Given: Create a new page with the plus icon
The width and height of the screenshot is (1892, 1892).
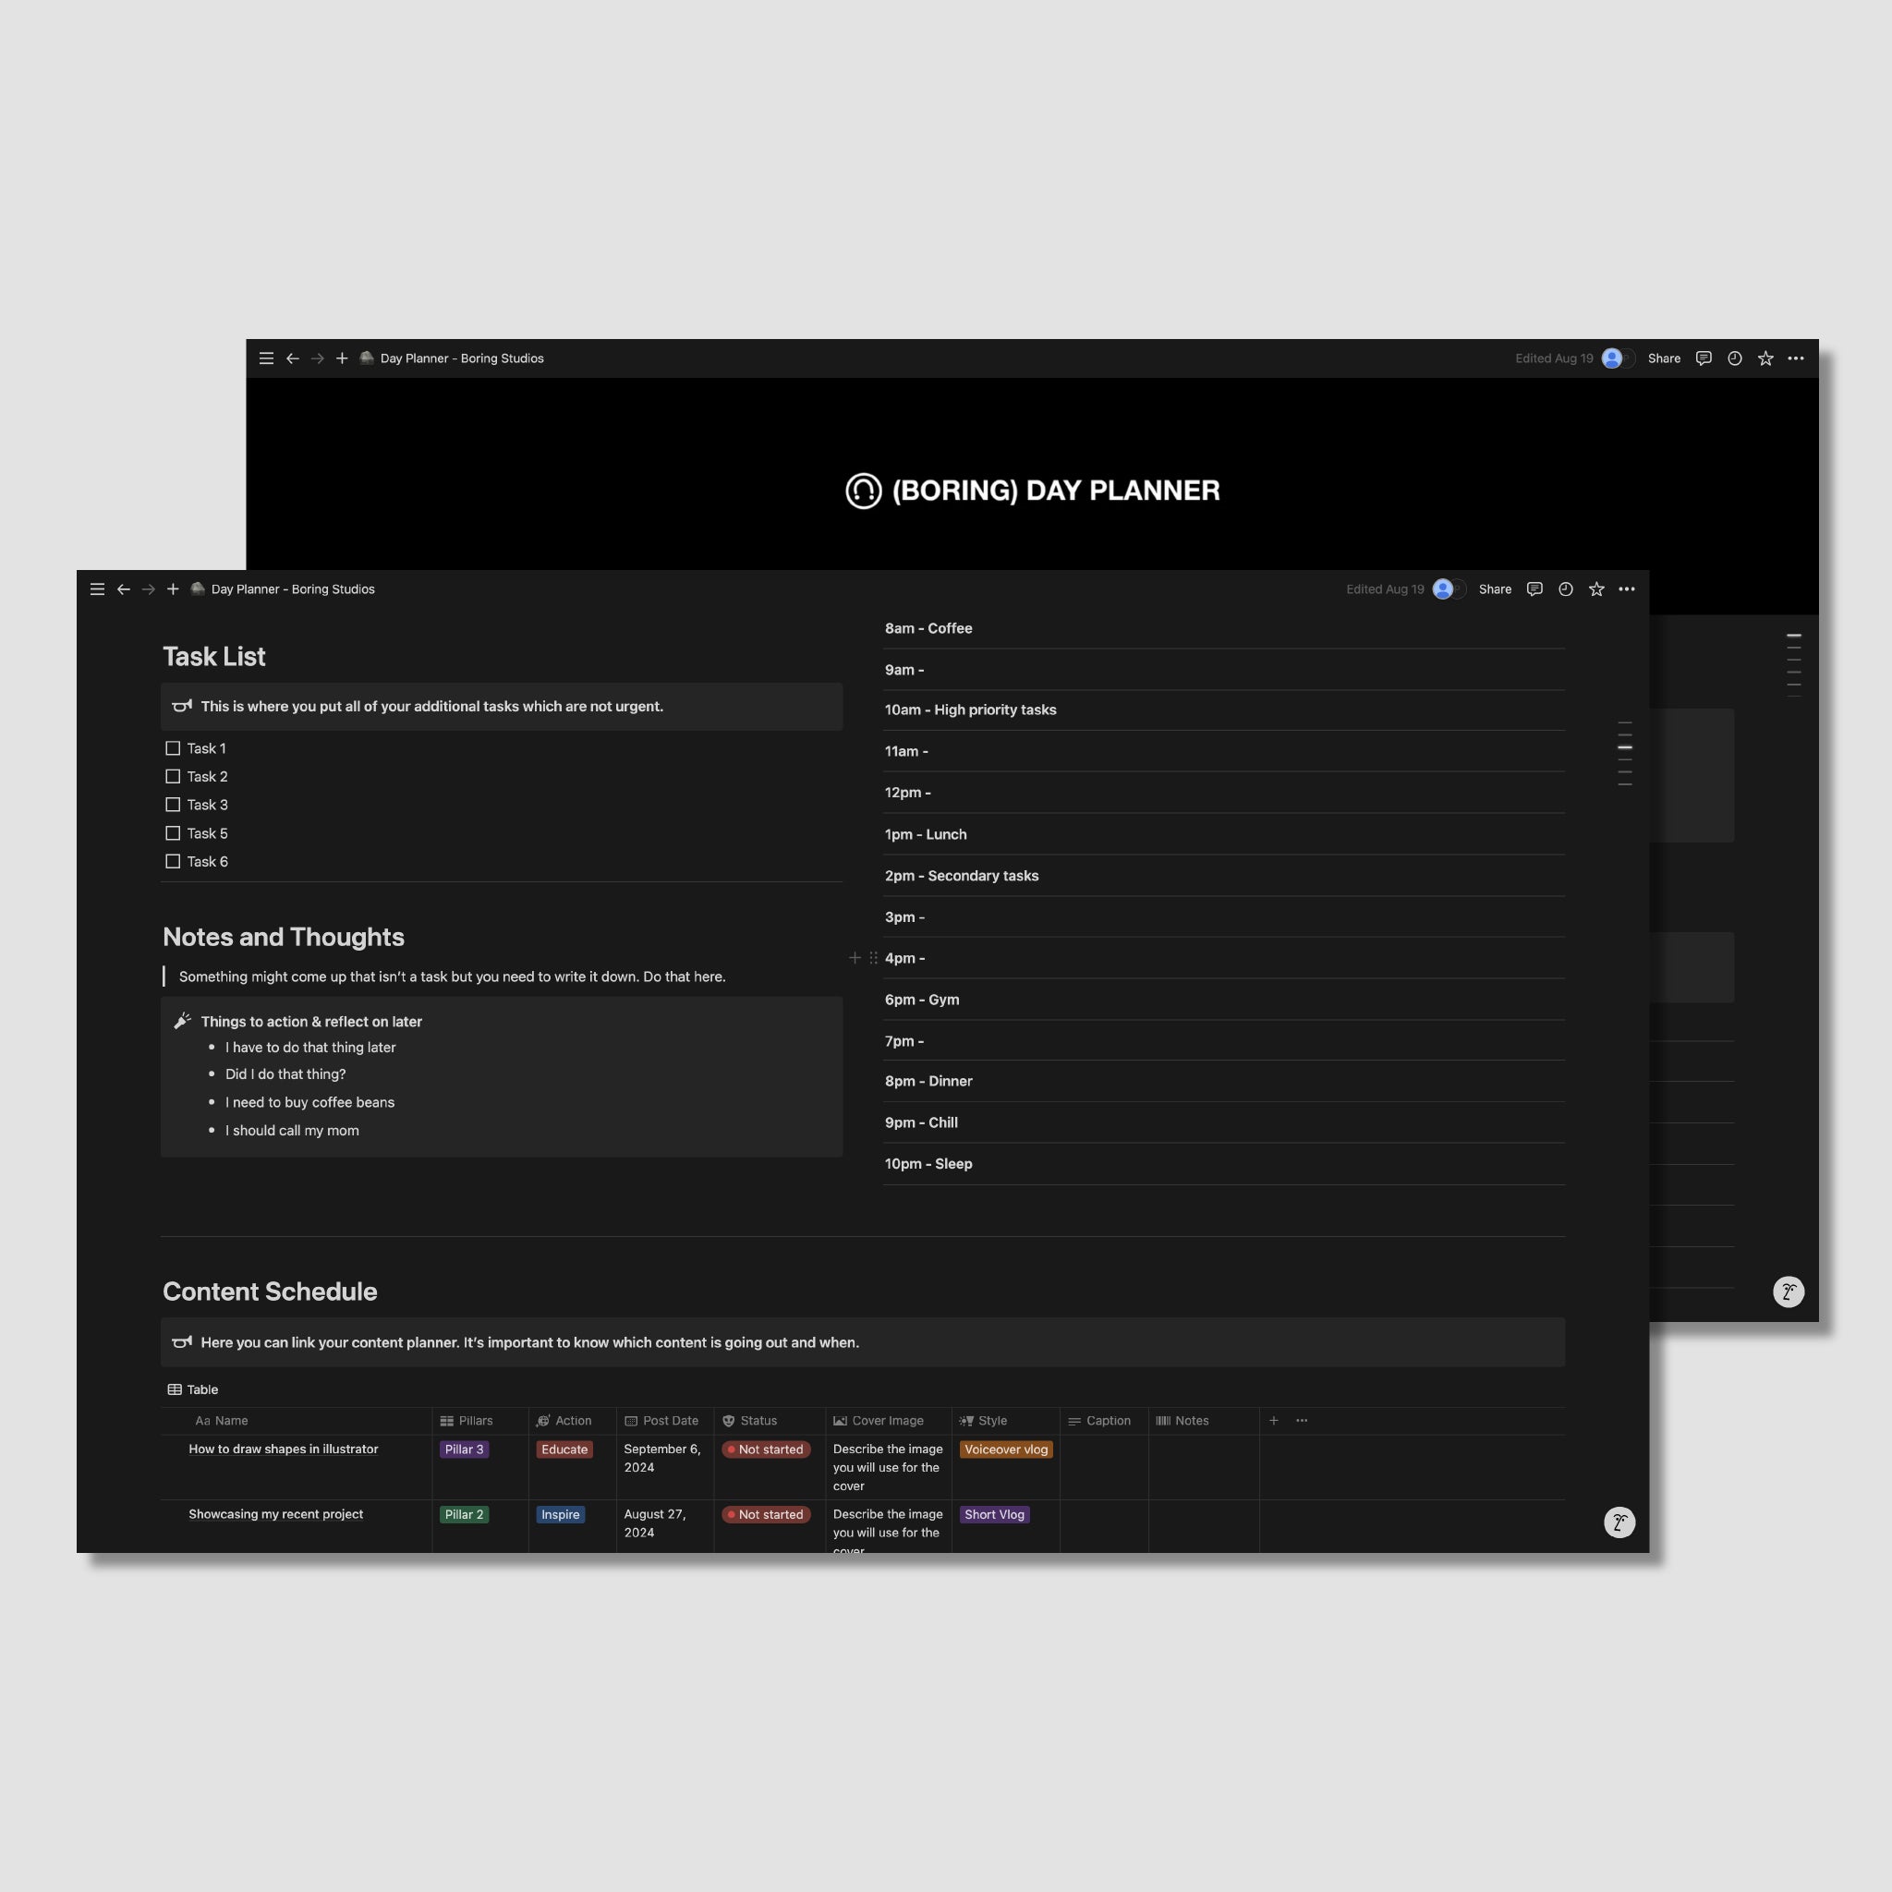Looking at the screenshot, I should pyautogui.click(x=172, y=588).
